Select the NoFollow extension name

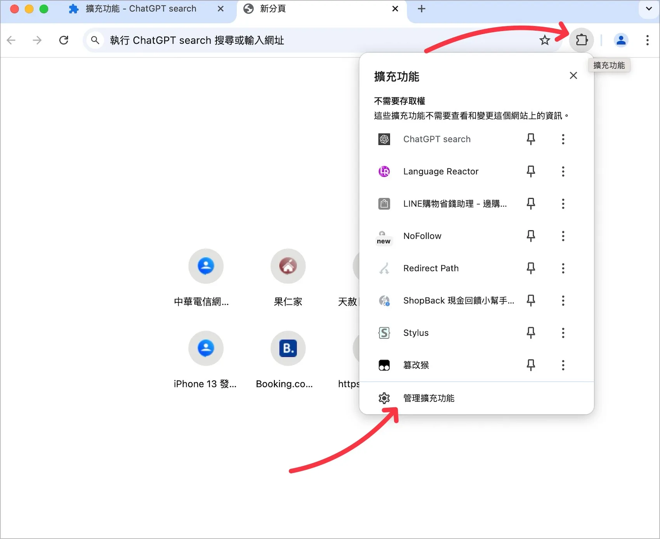pos(422,236)
